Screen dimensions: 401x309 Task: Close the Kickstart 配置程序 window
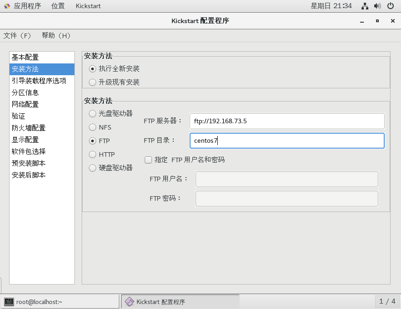coord(393,21)
